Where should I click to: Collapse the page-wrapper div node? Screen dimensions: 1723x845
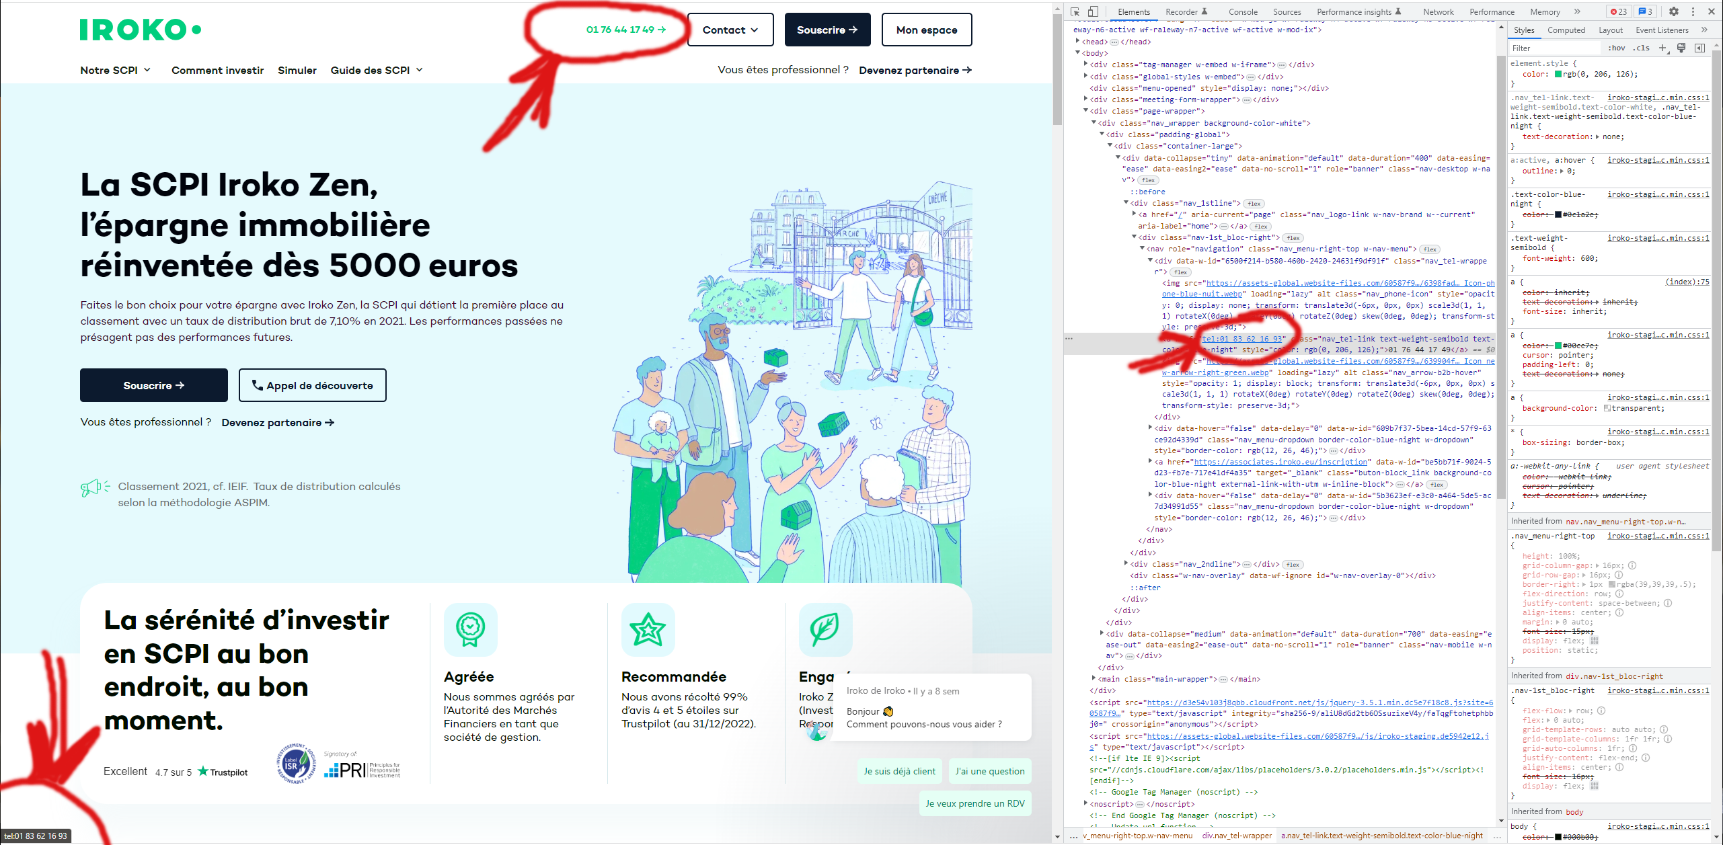point(1085,111)
